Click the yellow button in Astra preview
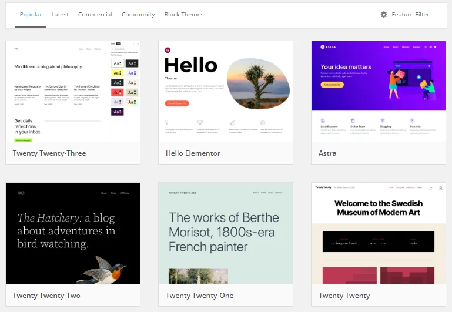452x312 pixels. pos(332,85)
